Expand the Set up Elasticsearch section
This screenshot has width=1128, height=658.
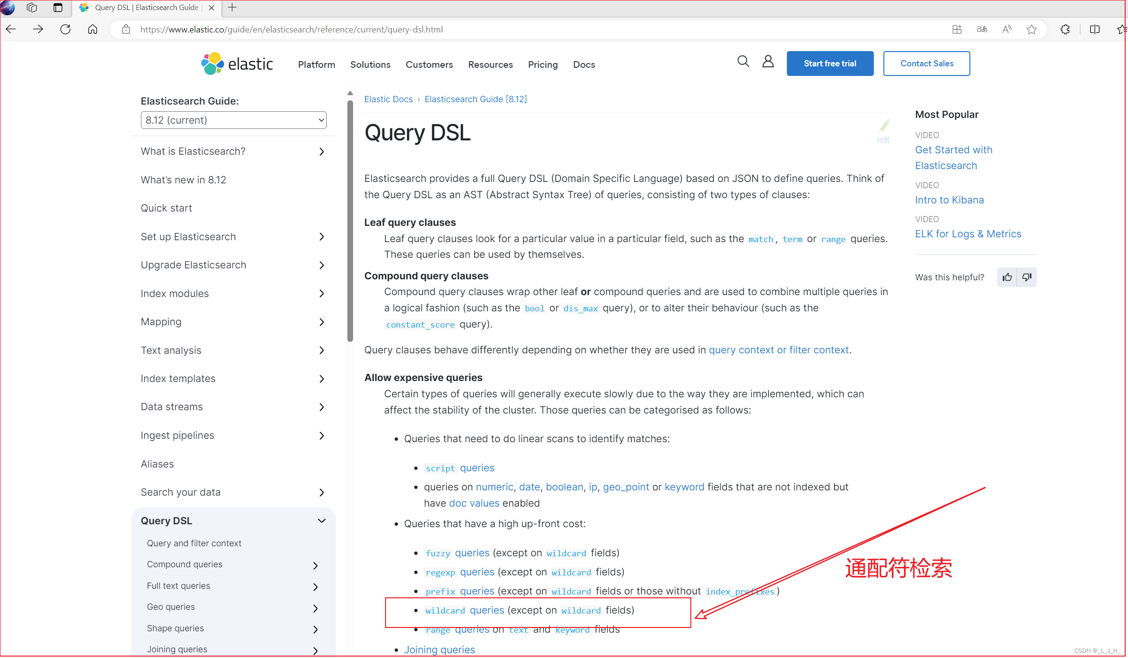tap(322, 237)
